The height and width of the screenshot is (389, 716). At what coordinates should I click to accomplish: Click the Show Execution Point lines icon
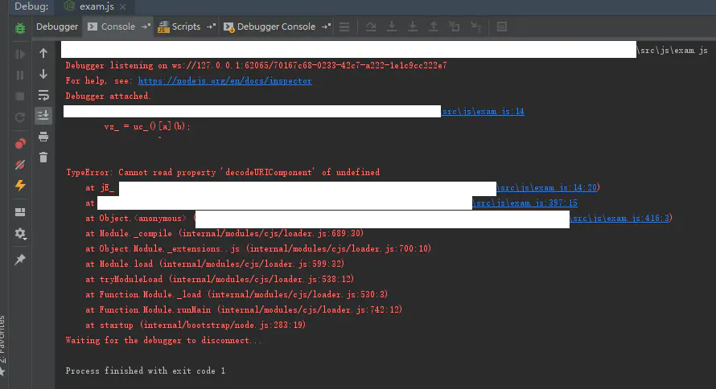click(344, 27)
